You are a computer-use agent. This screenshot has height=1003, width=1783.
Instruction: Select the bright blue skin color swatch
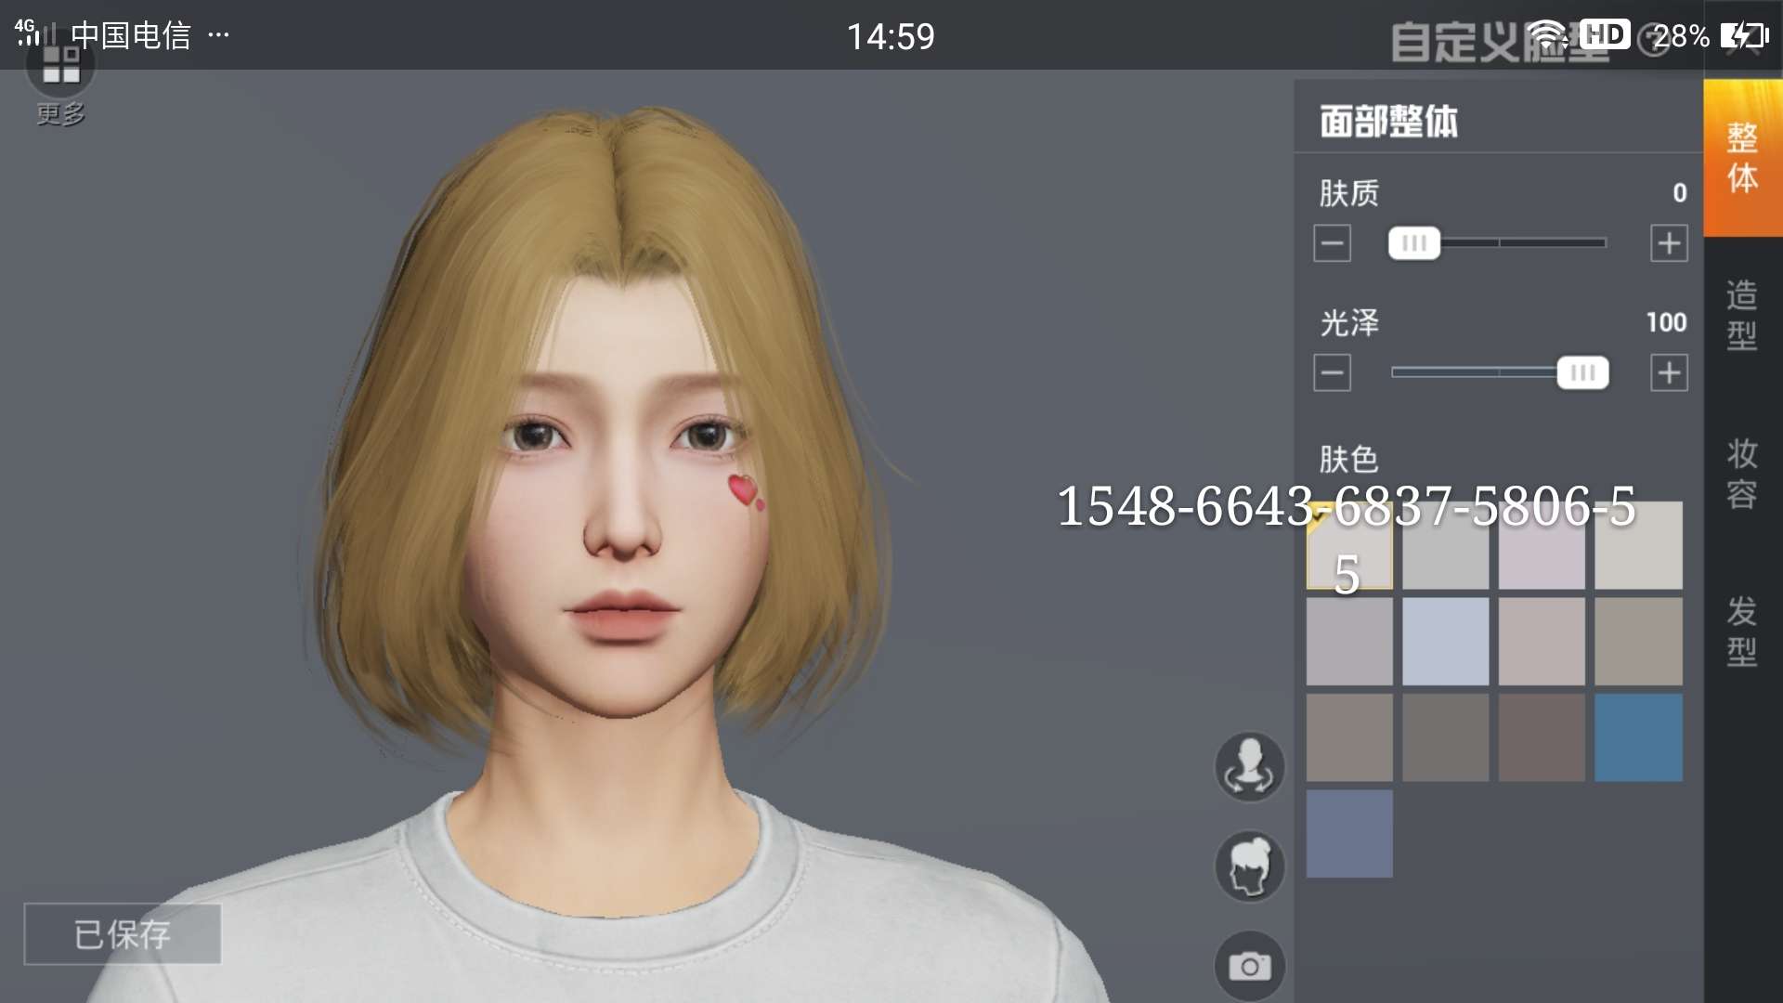click(1638, 737)
